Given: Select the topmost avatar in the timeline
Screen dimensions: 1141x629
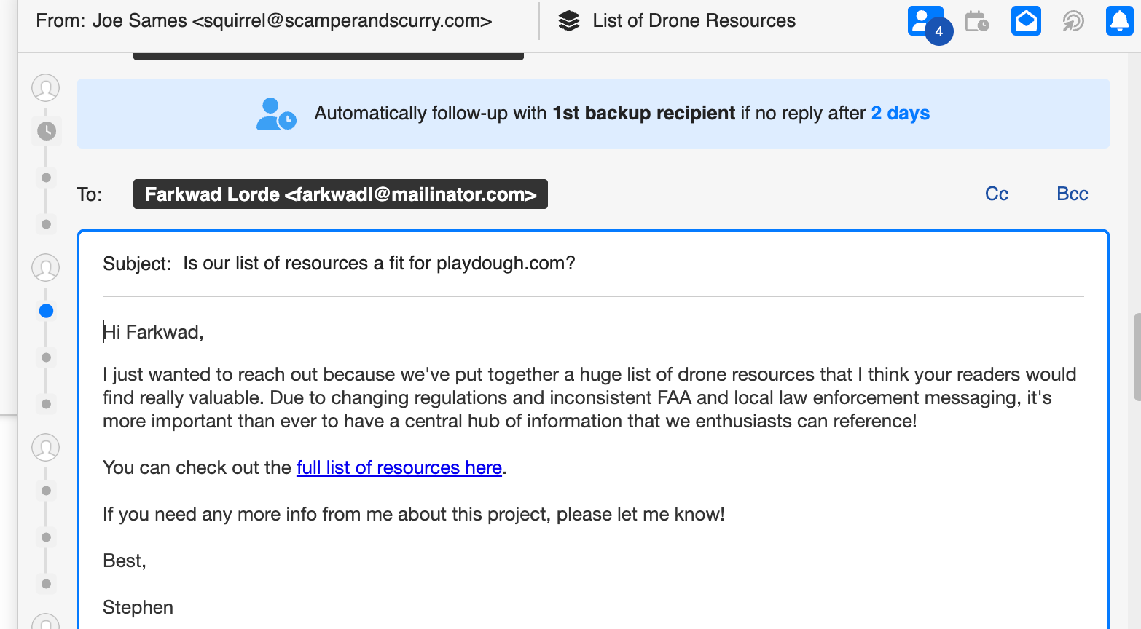Looking at the screenshot, I should coord(46,88).
